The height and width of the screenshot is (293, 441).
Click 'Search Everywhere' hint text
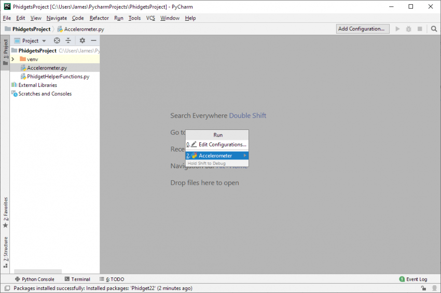199,115
